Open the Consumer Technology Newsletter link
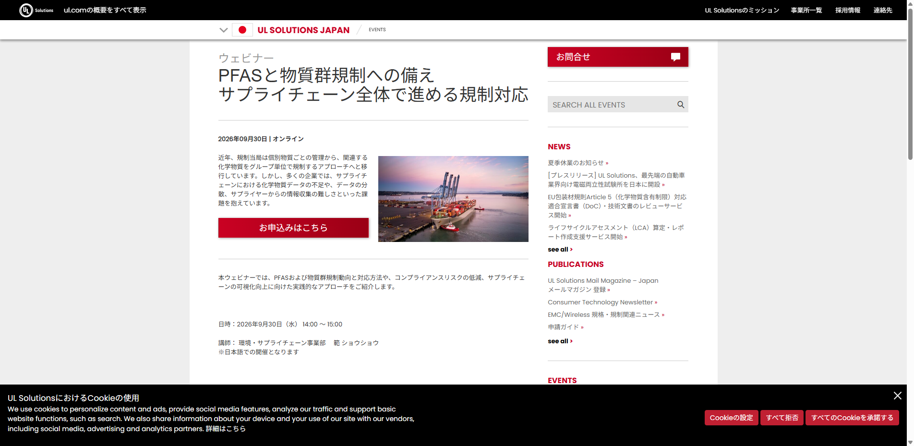The image size is (914, 446). (602, 302)
